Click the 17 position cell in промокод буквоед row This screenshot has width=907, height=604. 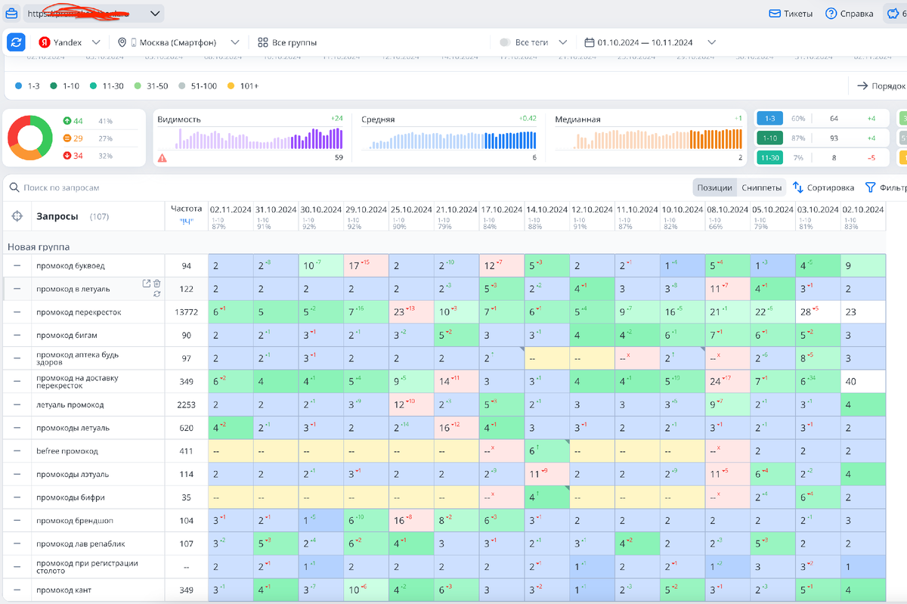pos(366,265)
